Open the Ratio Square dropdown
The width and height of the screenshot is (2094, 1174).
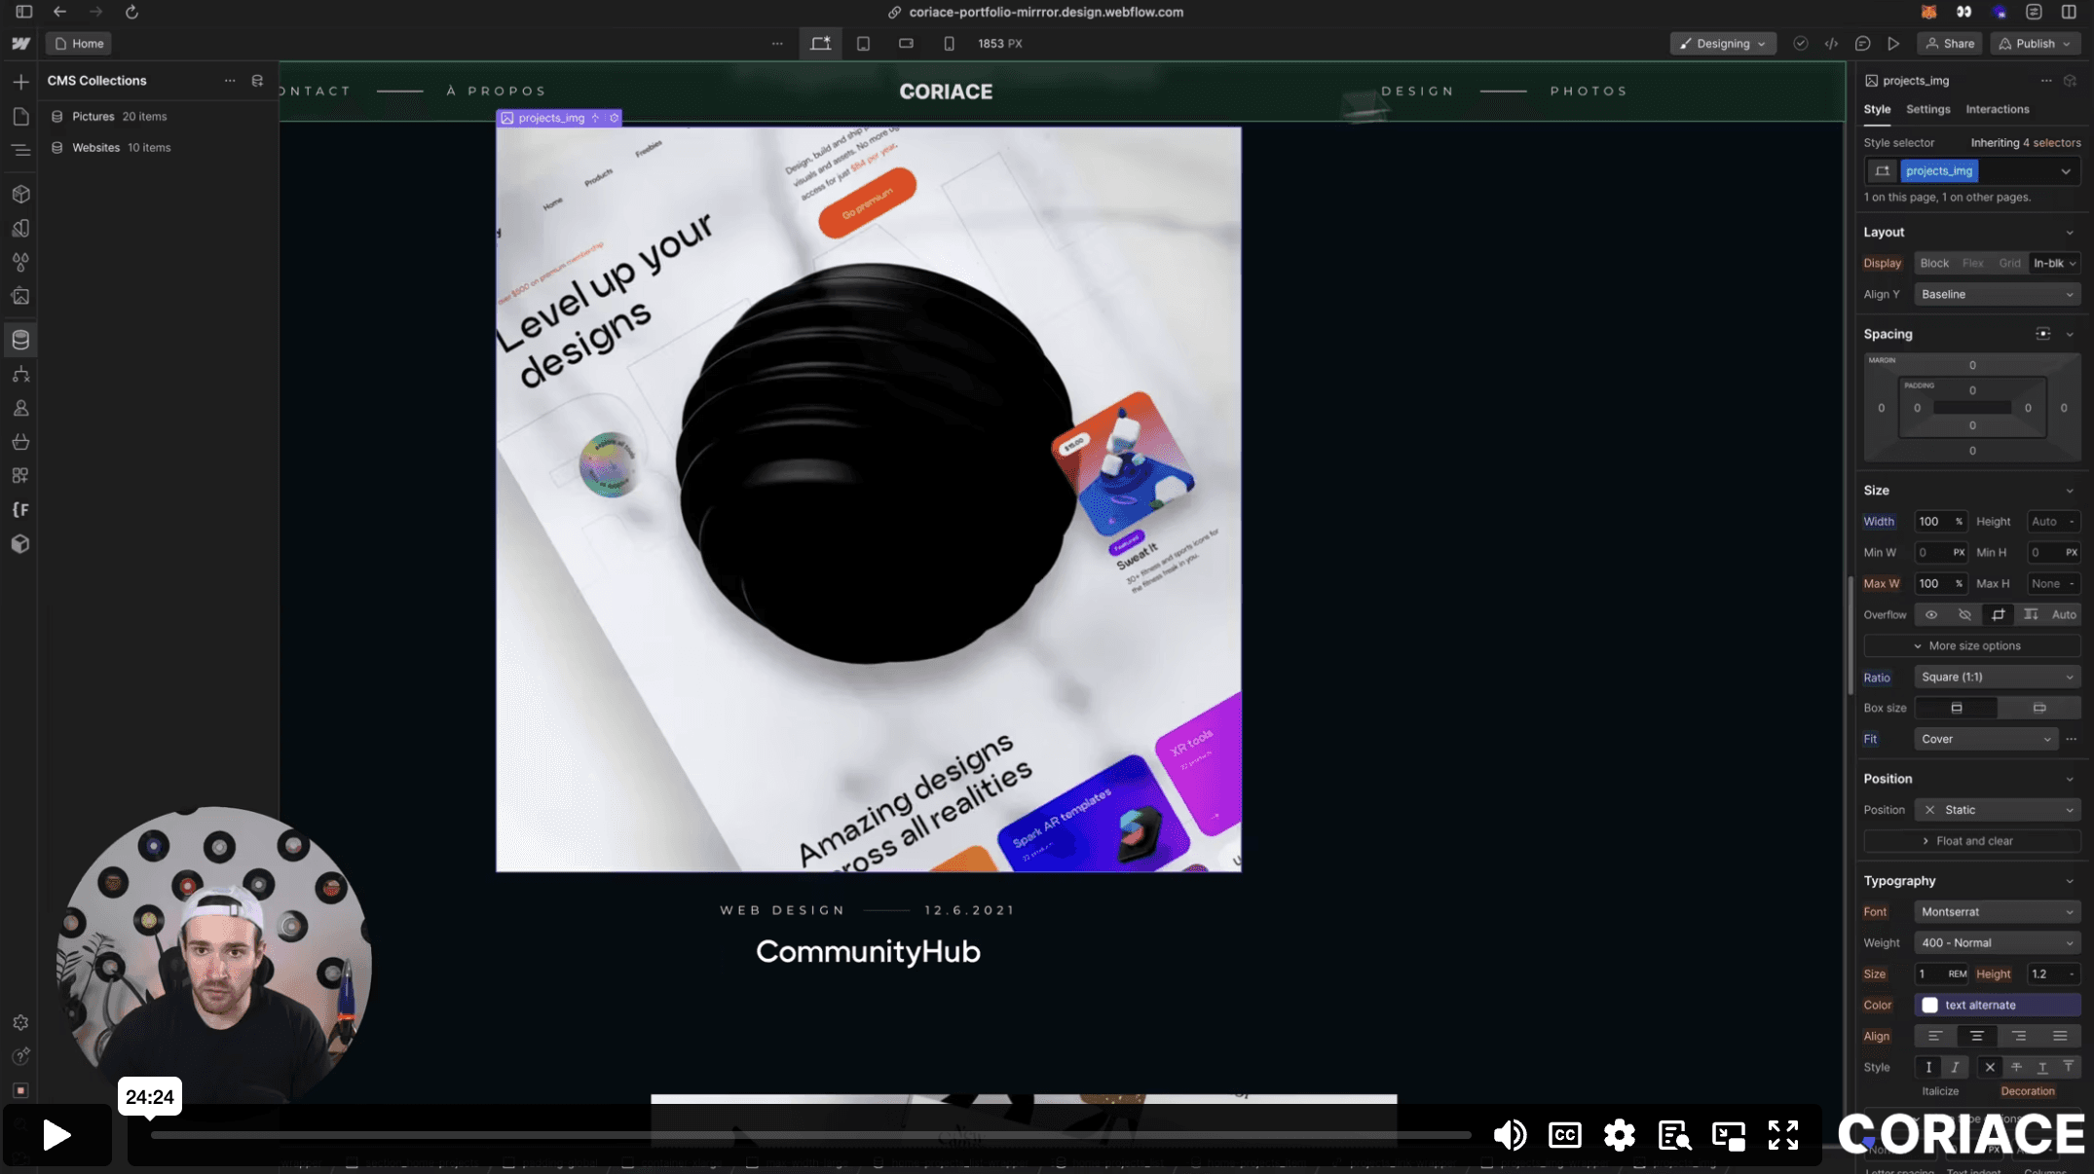[1996, 677]
